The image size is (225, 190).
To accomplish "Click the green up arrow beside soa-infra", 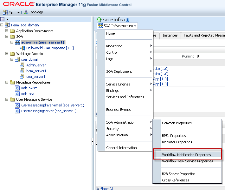I will click(99, 20).
